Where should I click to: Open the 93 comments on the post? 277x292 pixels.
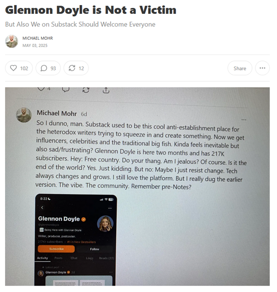(48, 68)
